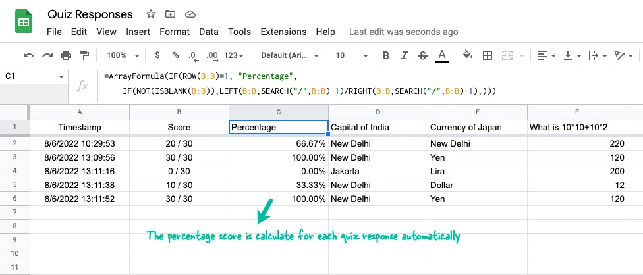Print the spreadsheet using the printer icon
This screenshot has height=275, width=643.
pyautogui.click(x=66, y=55)
